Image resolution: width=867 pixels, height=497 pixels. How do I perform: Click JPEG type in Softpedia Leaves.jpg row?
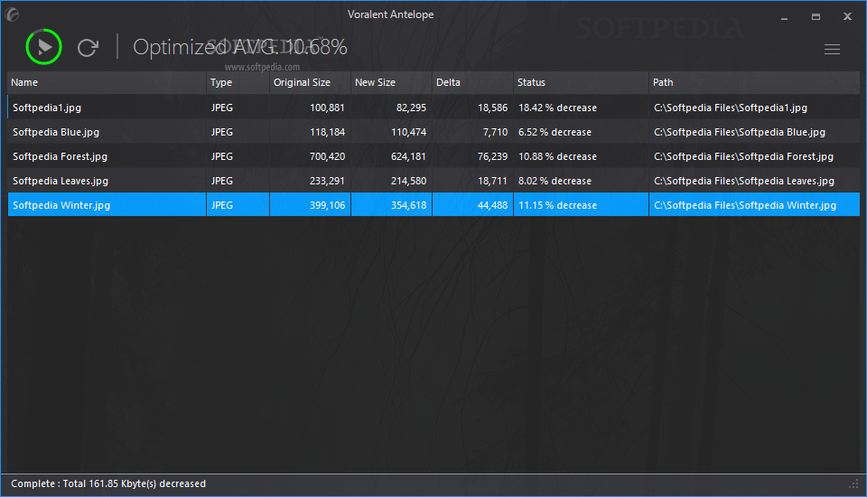[222, 181]
